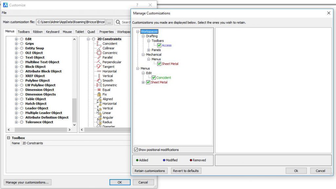
Task: Select the radio circle beside 2D Constraints
Action: pos(94,39)
